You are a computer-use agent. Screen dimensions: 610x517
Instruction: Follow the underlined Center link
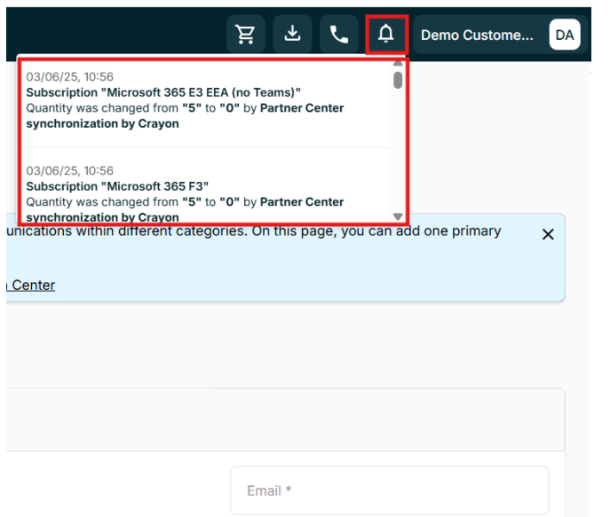(x=31, y=286)
